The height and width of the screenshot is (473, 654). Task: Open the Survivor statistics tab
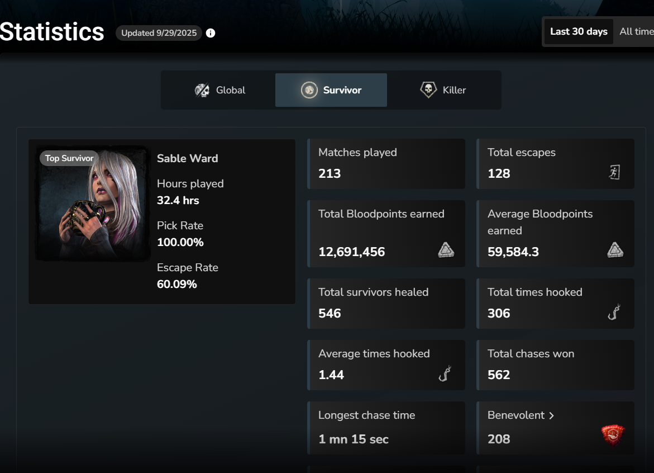coord(331,90)
